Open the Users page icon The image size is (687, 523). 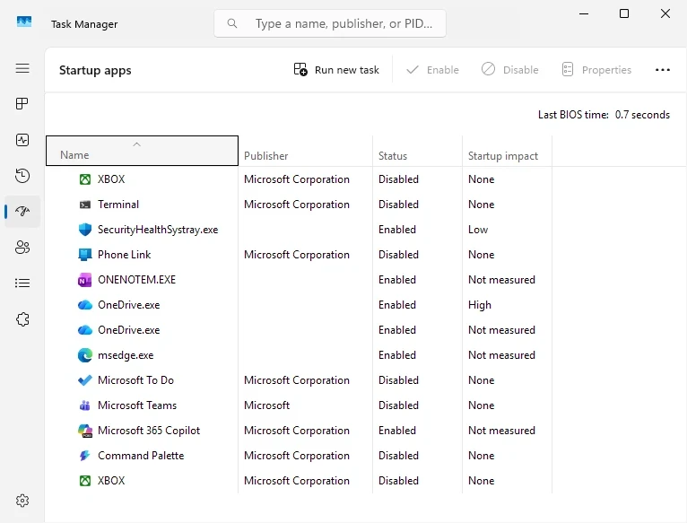[x=22, y=248]
